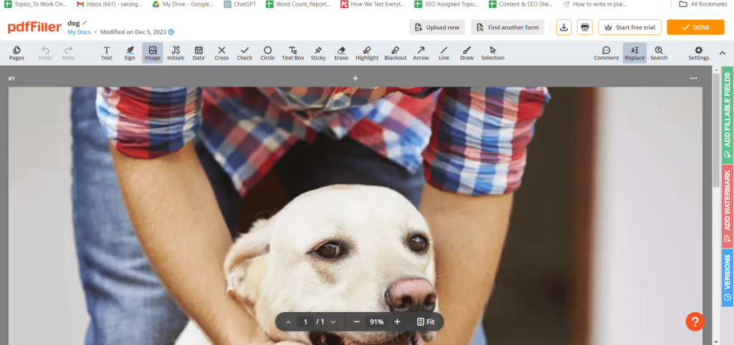This screenshot has width=734, height=345.
Task: Open three-dot page options menu
Action: coord(693,78)
